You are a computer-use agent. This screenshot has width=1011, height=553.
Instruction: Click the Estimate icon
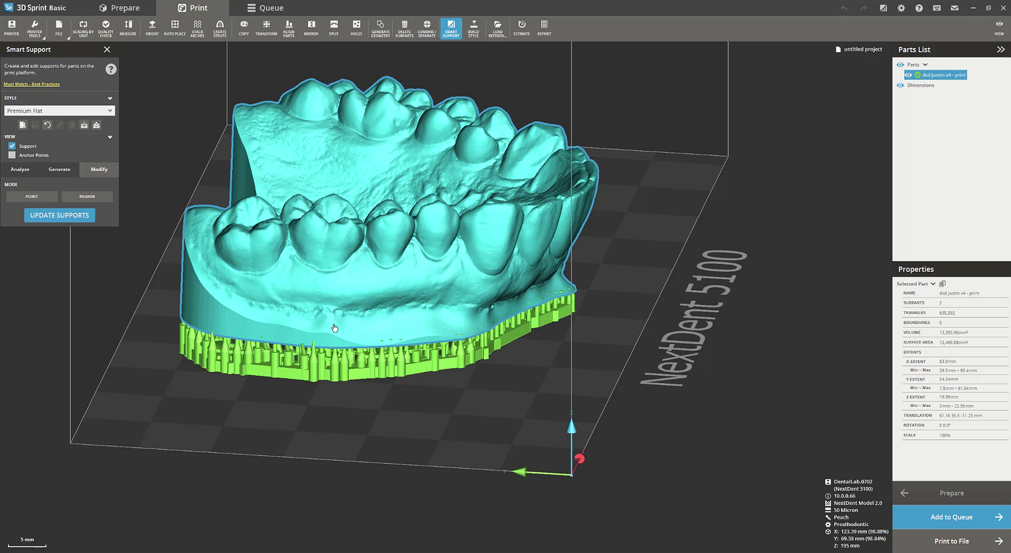click(x=521, y=28)
